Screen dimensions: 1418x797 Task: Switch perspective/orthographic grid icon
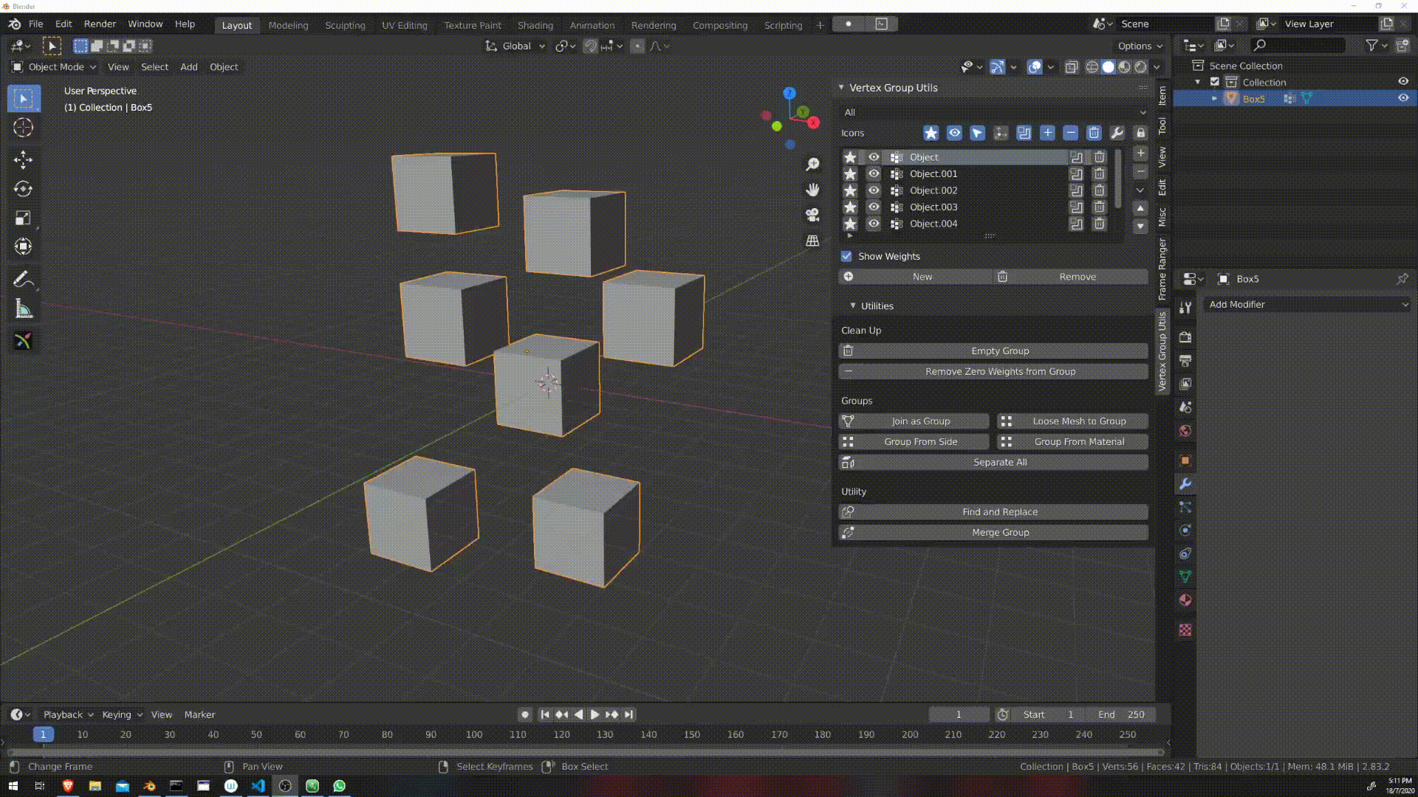[x=812, y=241]
